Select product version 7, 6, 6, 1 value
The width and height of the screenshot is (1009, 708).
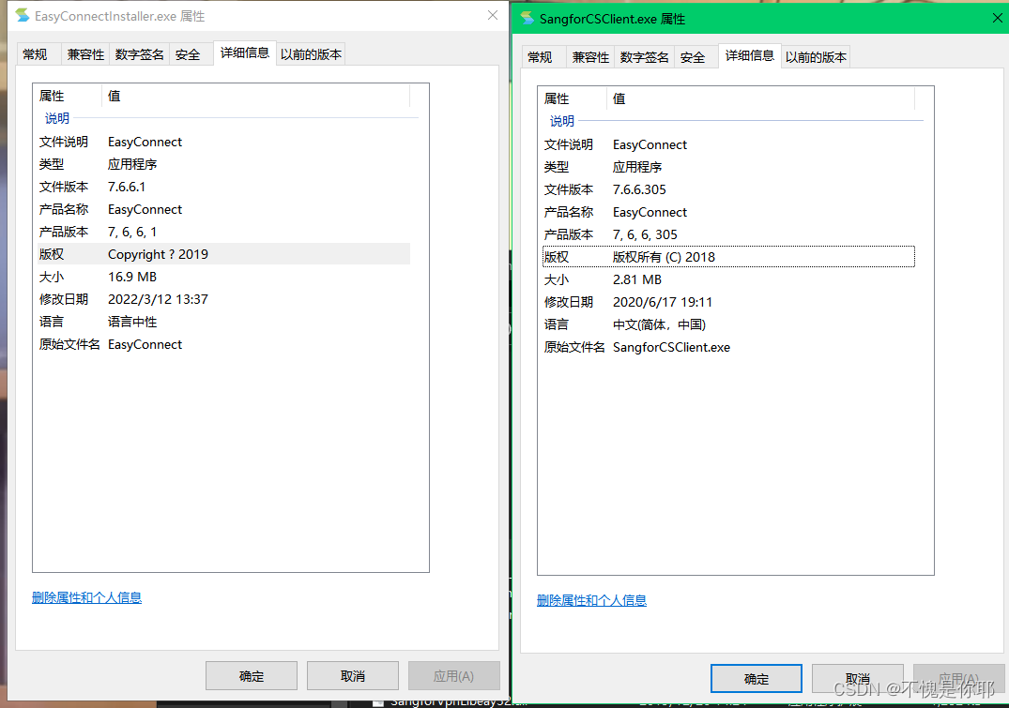point(132,232)
